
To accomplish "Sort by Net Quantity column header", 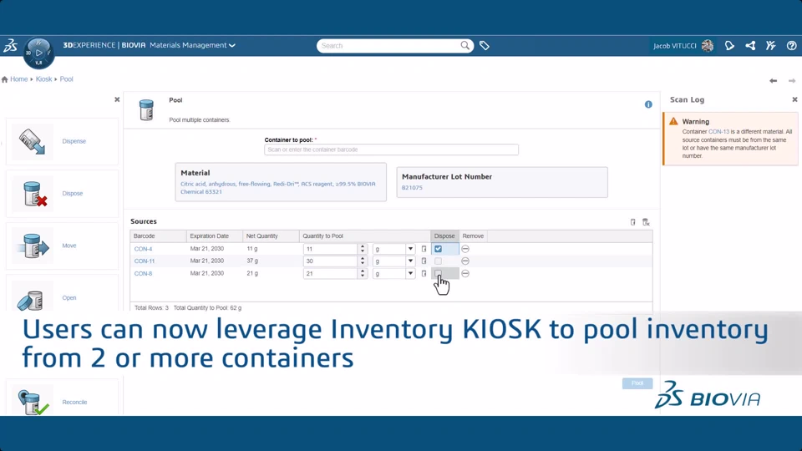I will pos(271,236).
